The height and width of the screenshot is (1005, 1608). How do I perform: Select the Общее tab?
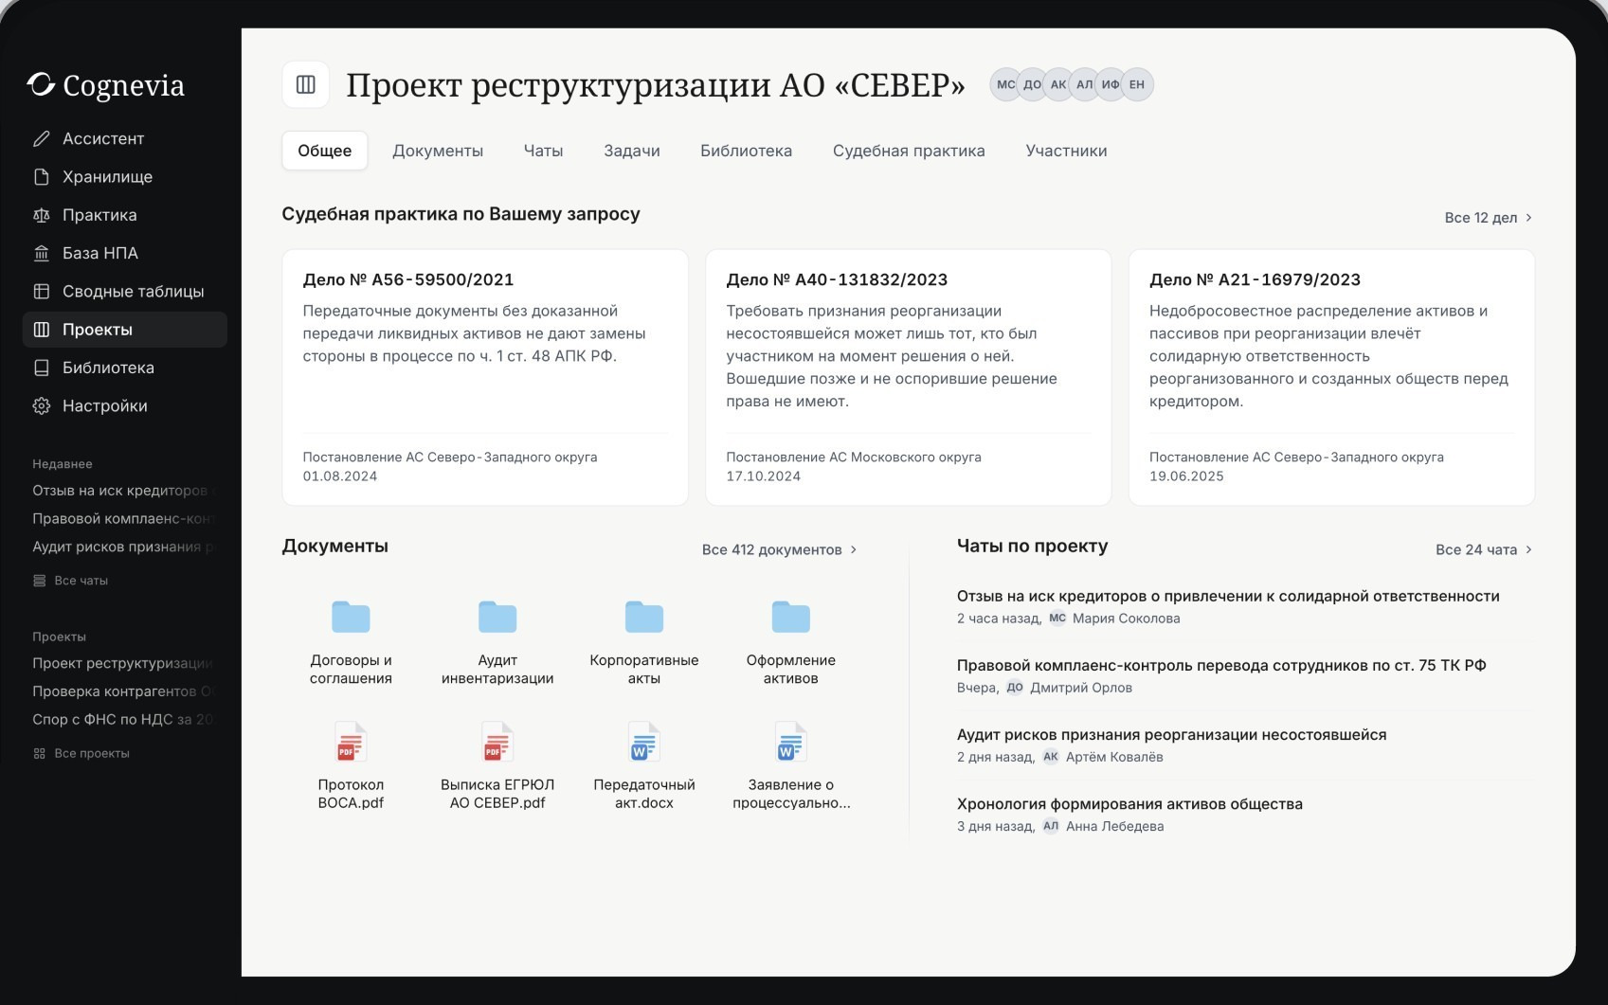point(325,151)
